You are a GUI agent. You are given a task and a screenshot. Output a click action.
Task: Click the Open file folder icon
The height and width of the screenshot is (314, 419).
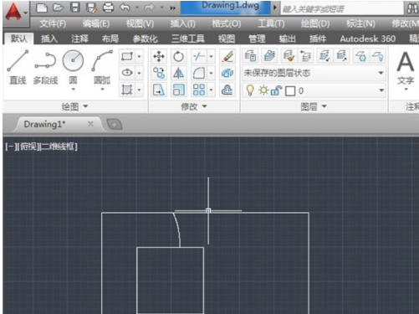coord(58,8)
